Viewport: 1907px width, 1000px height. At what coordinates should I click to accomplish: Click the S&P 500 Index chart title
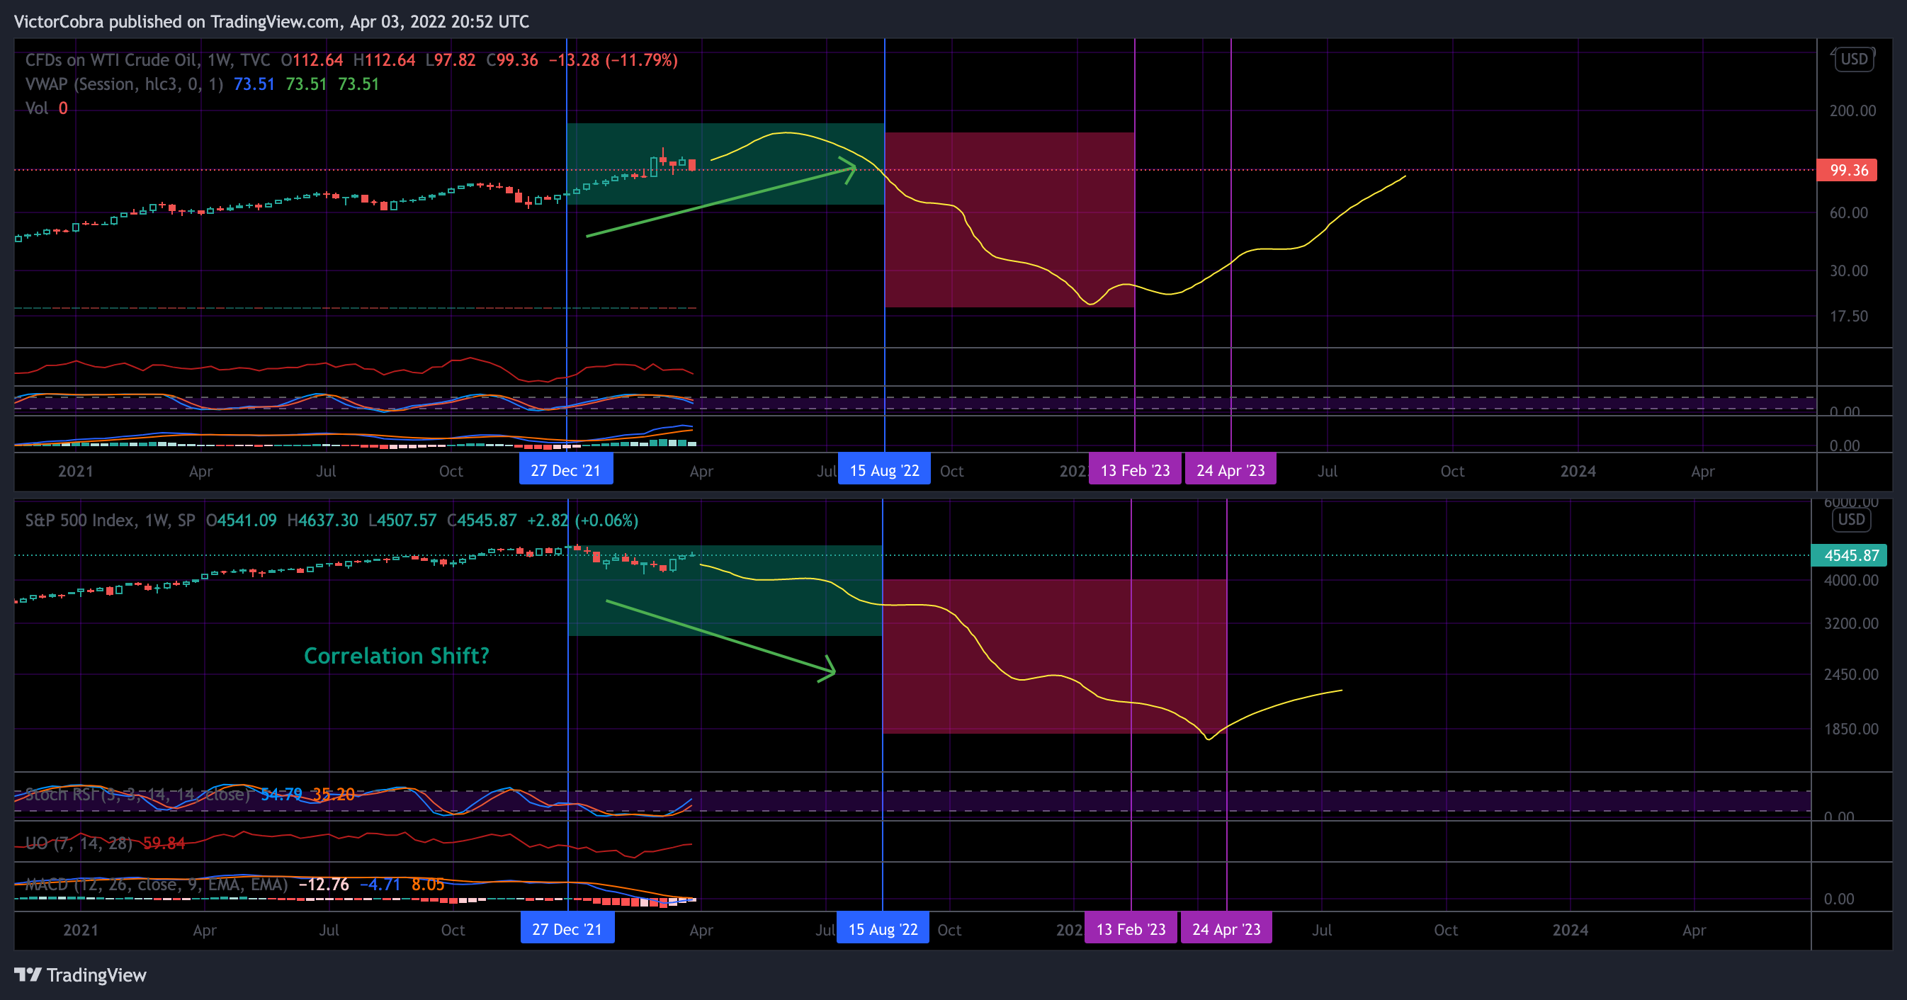coord(111,521)
